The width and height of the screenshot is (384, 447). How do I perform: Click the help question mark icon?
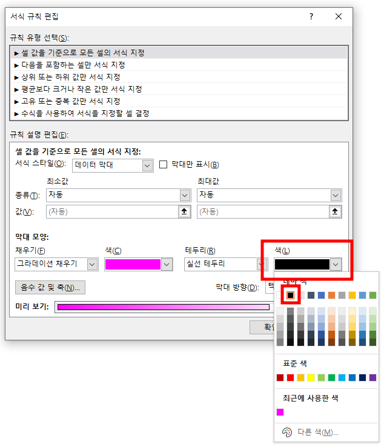point(311,16)
